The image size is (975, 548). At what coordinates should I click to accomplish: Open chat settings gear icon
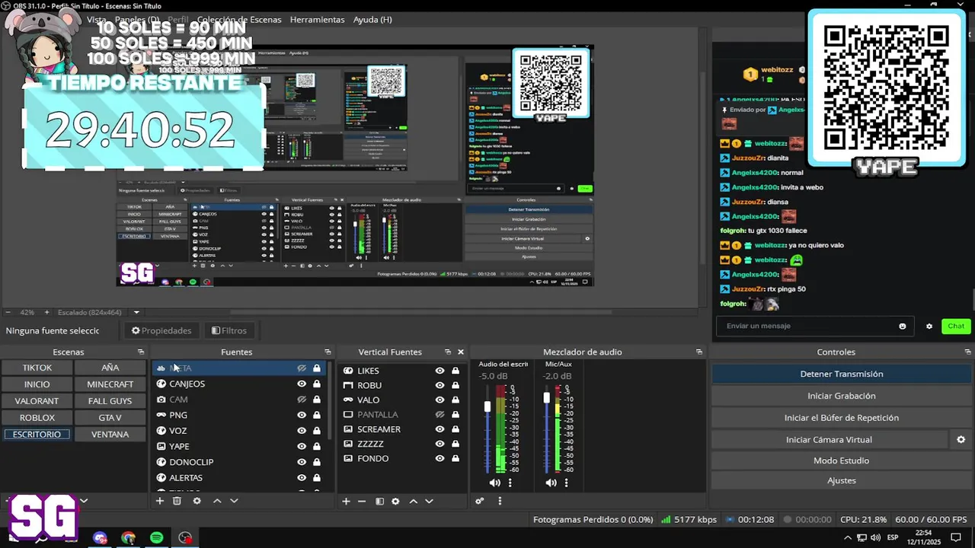929,326
